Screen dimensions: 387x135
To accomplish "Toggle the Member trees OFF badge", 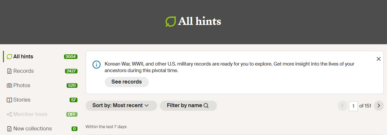I will (72, 114).
